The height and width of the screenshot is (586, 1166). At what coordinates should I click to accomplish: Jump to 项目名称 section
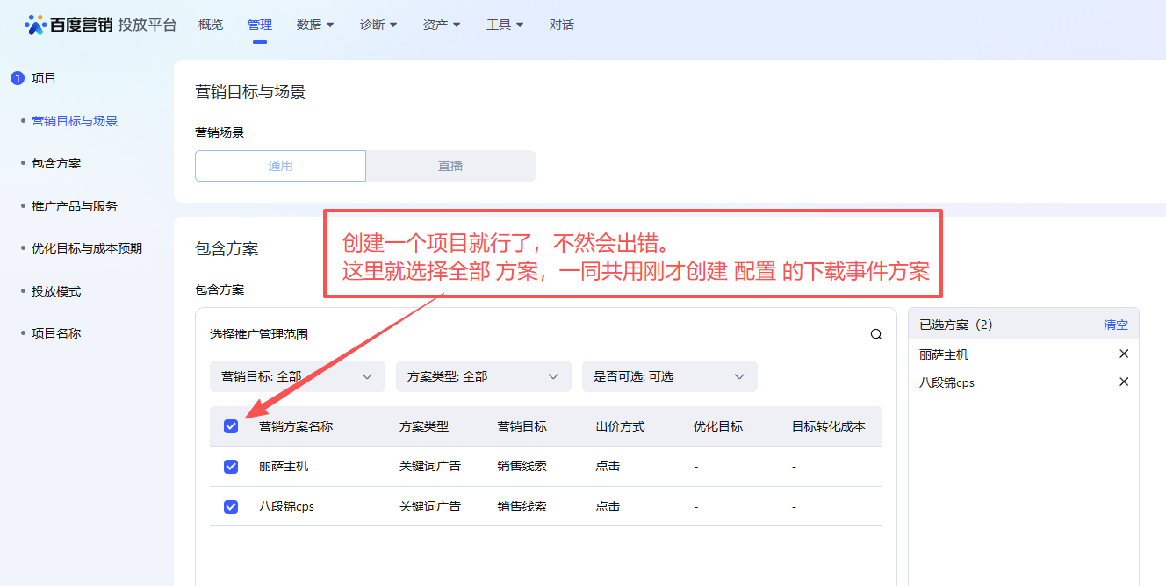[56, 333]
